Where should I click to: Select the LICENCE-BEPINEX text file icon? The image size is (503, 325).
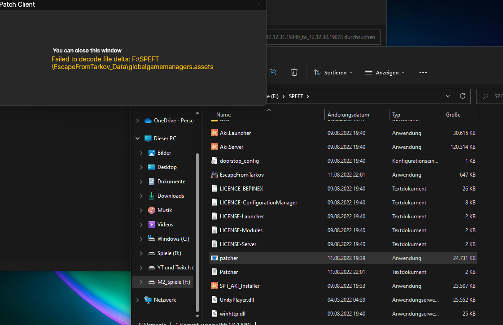tap(214, 188)
